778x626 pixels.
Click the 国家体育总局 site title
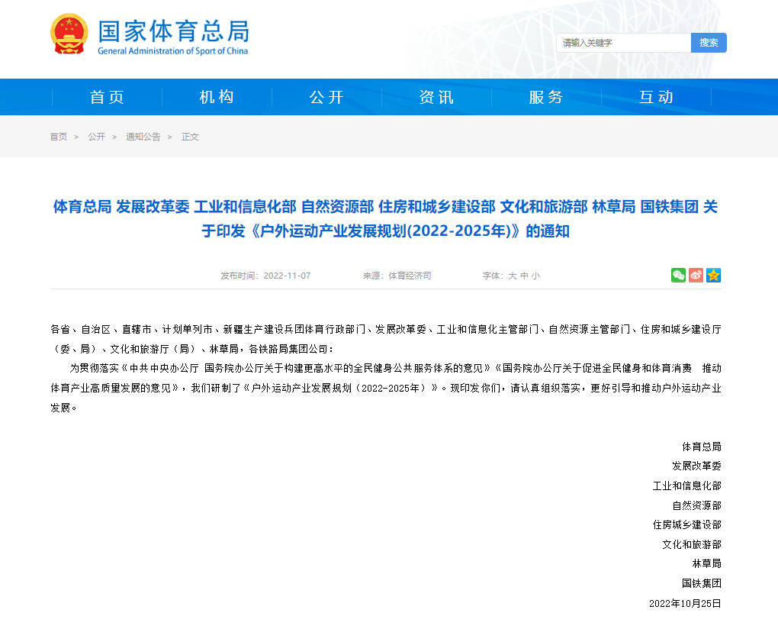173,32
